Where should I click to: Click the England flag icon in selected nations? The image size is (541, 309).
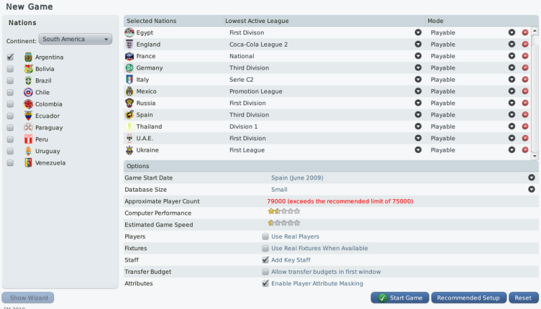click(x=129, y=44)
